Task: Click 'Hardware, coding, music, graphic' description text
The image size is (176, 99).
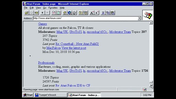Action: tap(75, 67)
